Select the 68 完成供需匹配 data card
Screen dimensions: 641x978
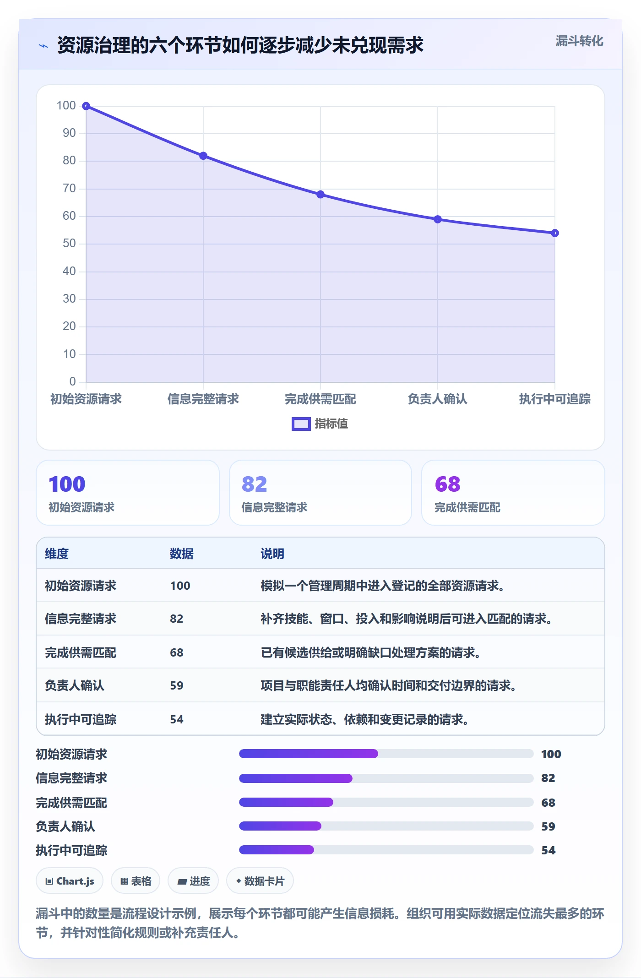pyautogui.click(x=513, y=493)
